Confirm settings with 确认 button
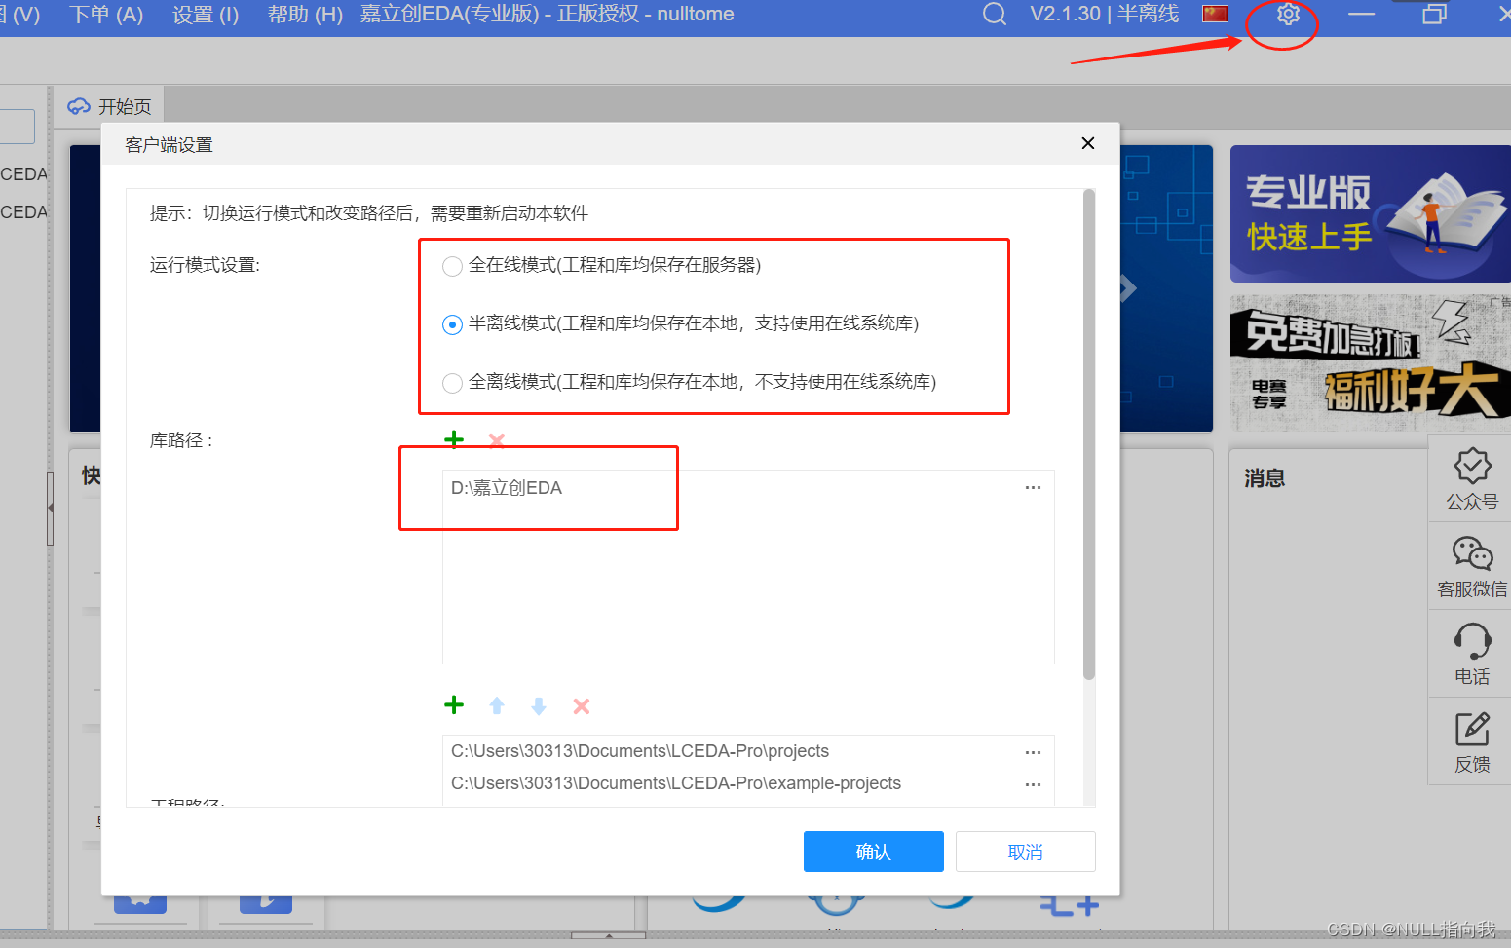 coord(873,852)
